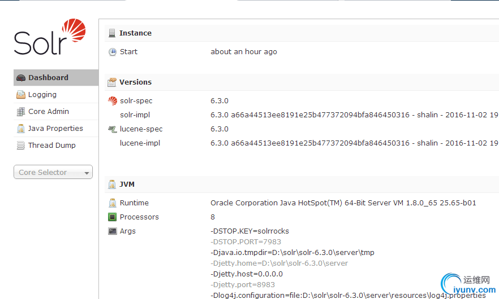The height and width of the screenshot is (299, 499).
Task: Select the JVM section heading
Action: point(127,184)
